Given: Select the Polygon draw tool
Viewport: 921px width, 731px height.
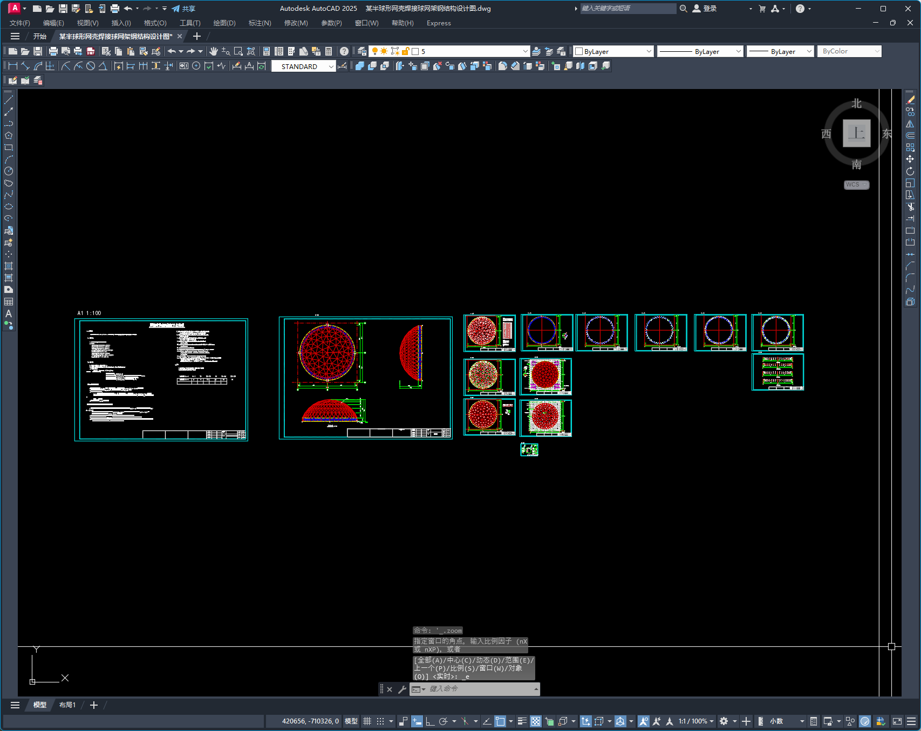Looking at the screenshot, I should [9, 135].
